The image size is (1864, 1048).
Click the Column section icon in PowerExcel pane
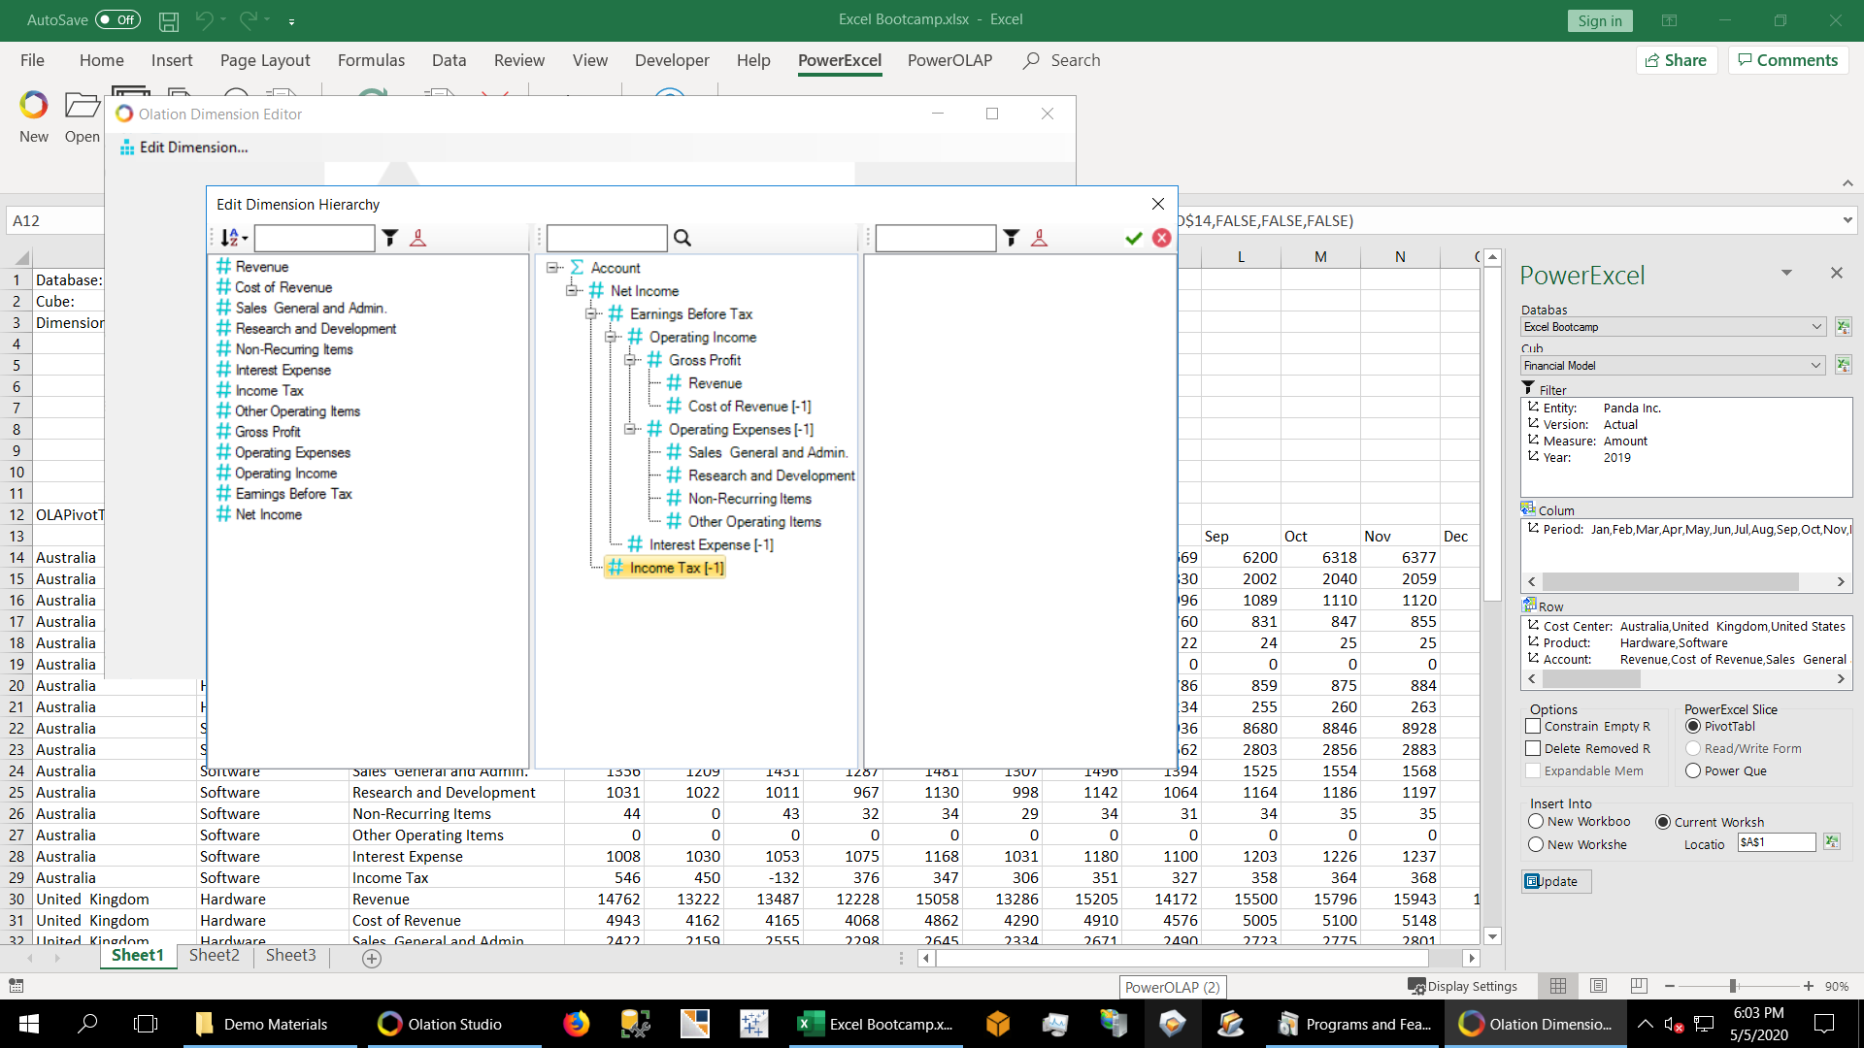1528,508
